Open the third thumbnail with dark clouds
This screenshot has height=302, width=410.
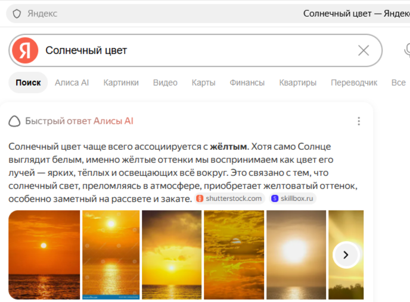point(172,255)
